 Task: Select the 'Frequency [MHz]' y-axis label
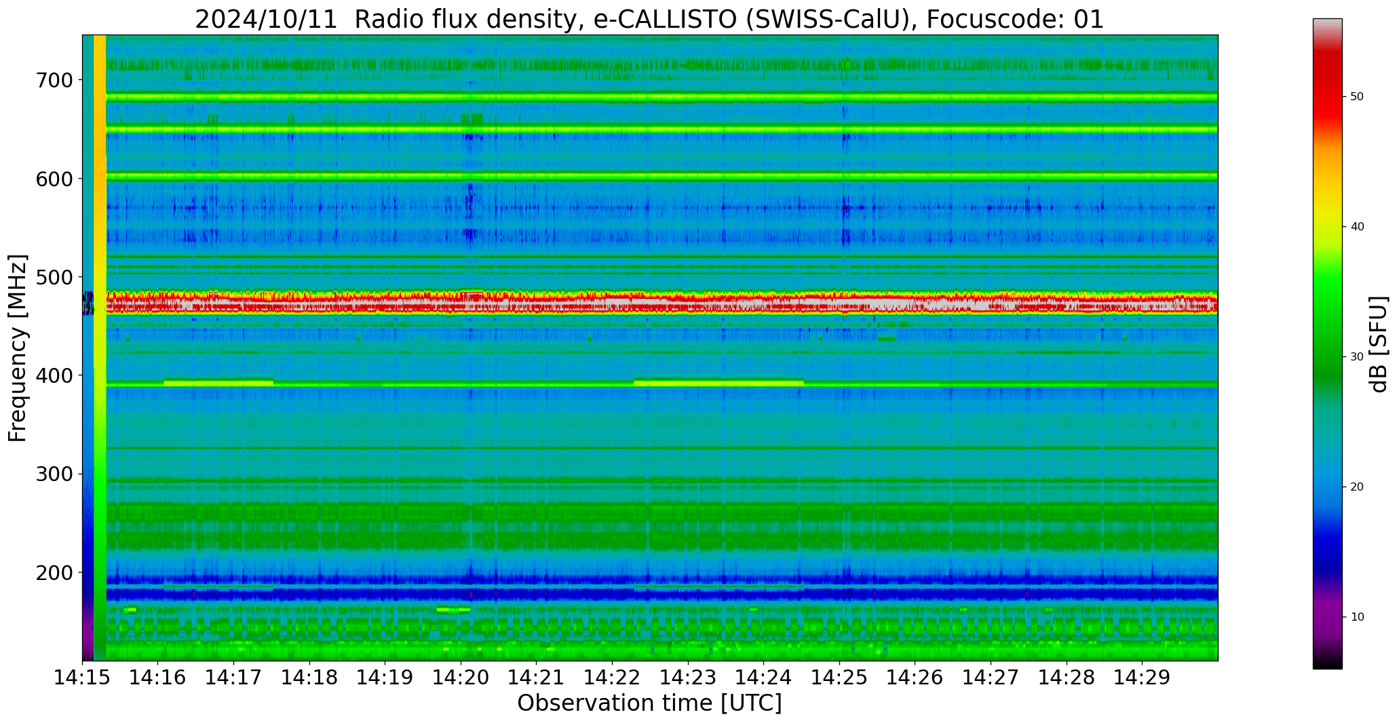[x=18, y=348]
